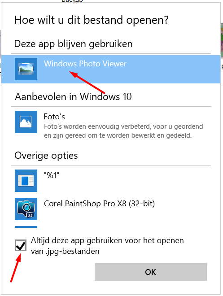Click the highlighted blue row beside Photo Viewer

[111, 69]
